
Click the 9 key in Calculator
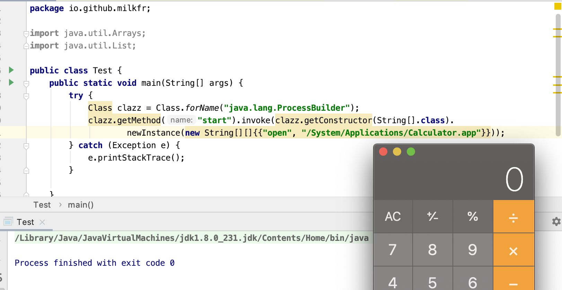click(x=473, y=250)
